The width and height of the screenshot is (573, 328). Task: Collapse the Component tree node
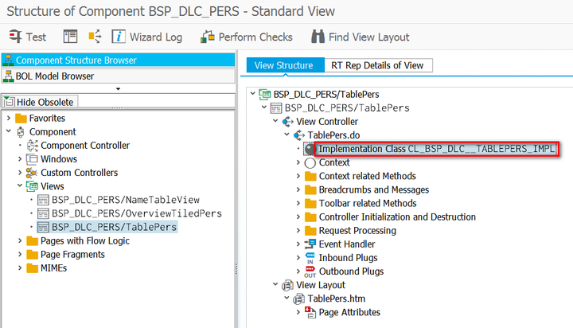pos(9,131)
